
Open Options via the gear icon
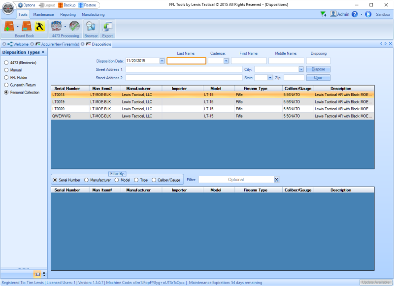coord(20,5)
